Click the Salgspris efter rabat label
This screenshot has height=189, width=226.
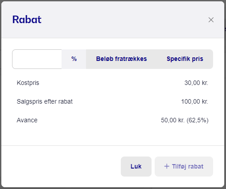(x=45, y=102)
